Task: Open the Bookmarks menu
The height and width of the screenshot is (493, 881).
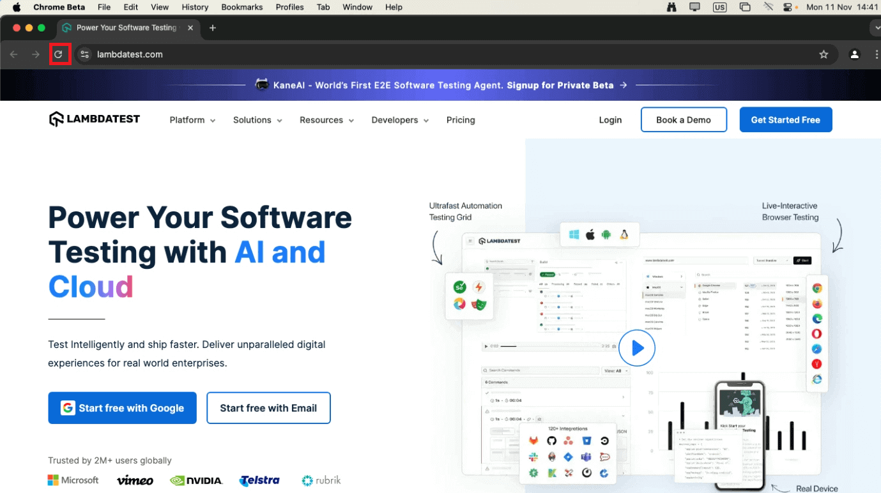Action: (x=242, y=7)
